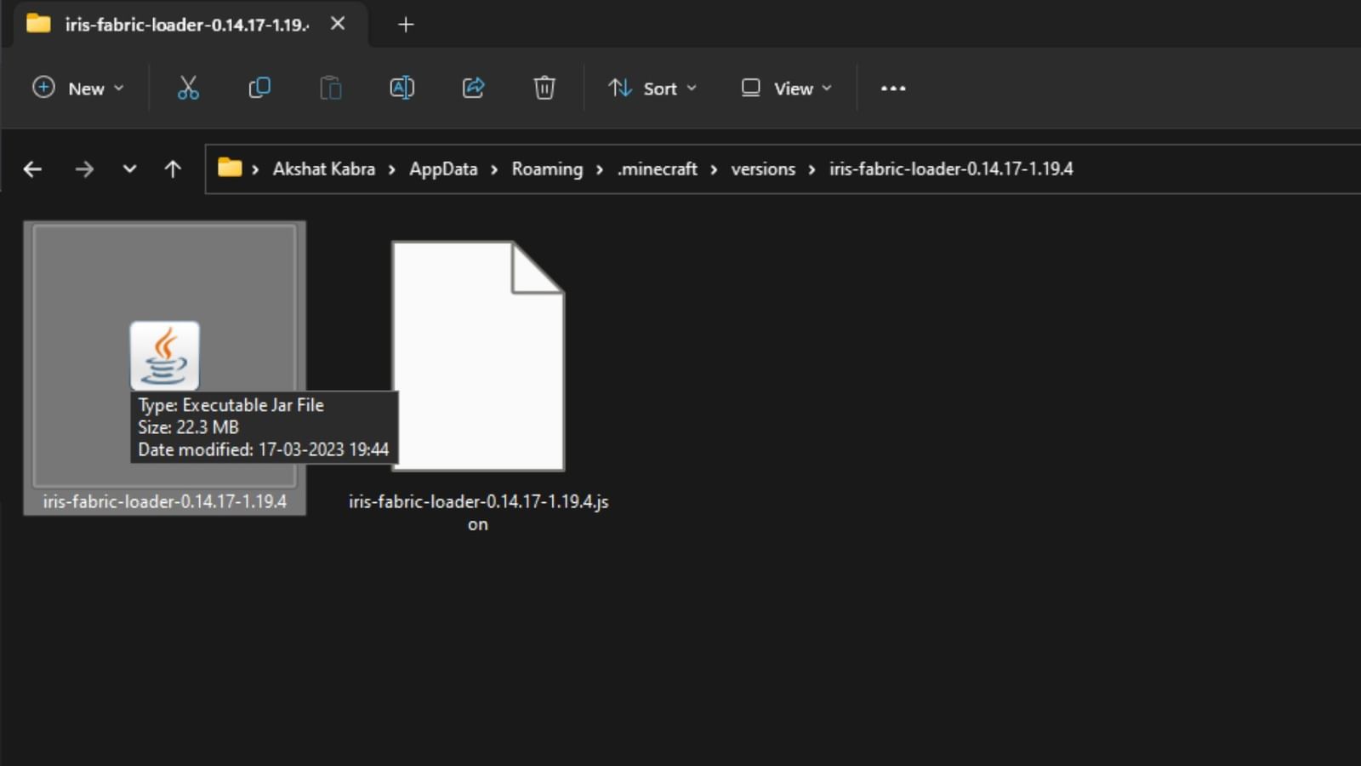Navigate forward in folder history
Screen dimensions: 1361x766
[x=85, y=169]
